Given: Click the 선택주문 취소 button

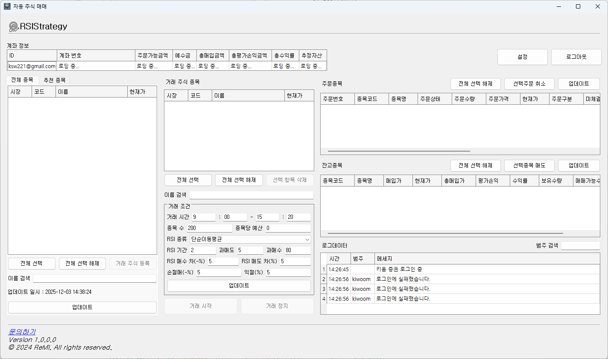Looking at the screenshot, I should pos(529,84).
